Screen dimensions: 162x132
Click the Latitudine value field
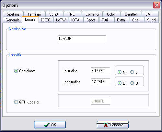point(100,71)
